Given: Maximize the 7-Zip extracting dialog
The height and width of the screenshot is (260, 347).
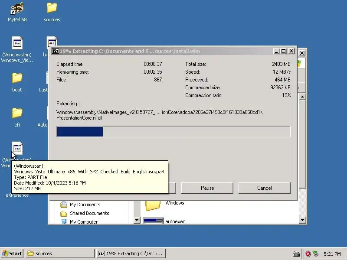Looking at the screenshot, I should (x=284, y=51).
